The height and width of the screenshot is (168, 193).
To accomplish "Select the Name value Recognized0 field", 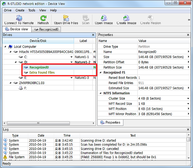I will (164, 52).
